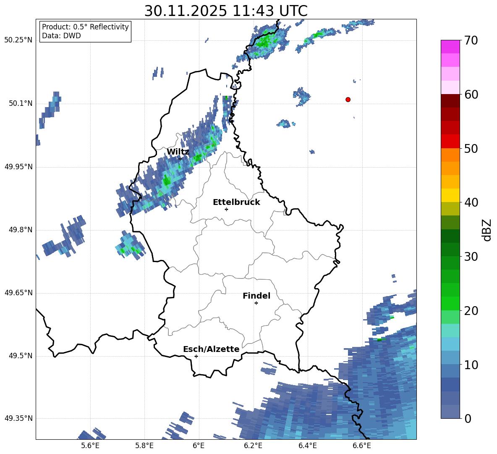Screen dimensions: 497x454
Task: Click the yellow colorbar segment at 40
Action: pos(450,195)
